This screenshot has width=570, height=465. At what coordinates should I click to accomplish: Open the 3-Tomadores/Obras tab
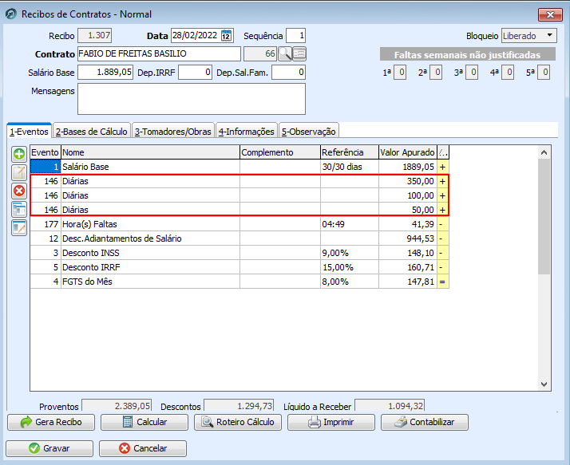coord(173,132)
